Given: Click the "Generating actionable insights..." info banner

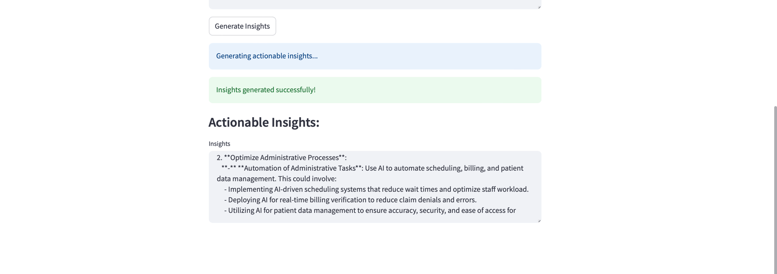Looking at the screenshot, I should (374, 56).
